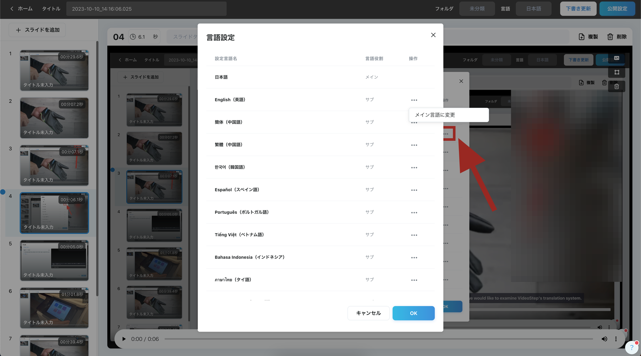641x356 pixels.
Task: Click the title input field
Action: (146, 9)
